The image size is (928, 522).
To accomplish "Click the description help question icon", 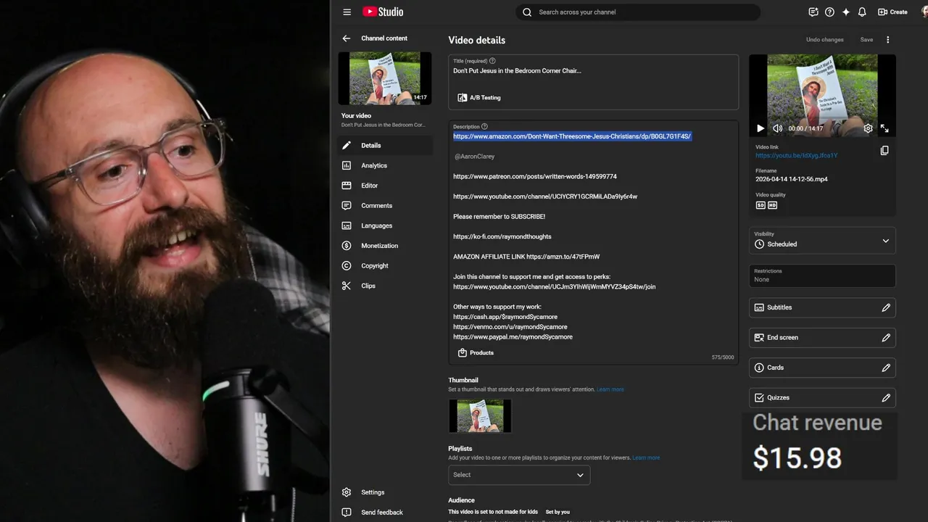I will pos(484,126).
